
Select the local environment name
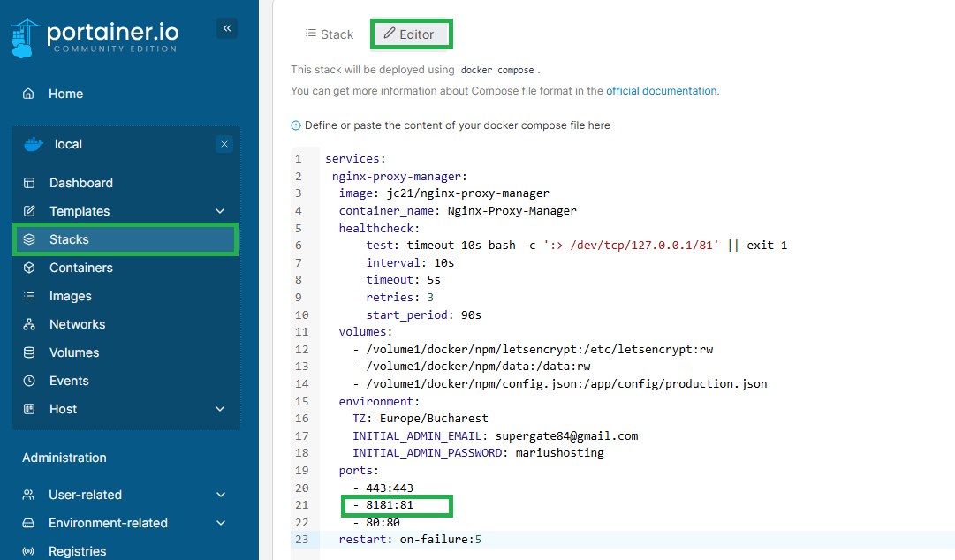click(x=68, y=144)
